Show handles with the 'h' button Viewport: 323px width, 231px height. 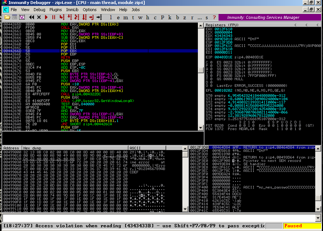pyautogui.click(x=148, y=17)
